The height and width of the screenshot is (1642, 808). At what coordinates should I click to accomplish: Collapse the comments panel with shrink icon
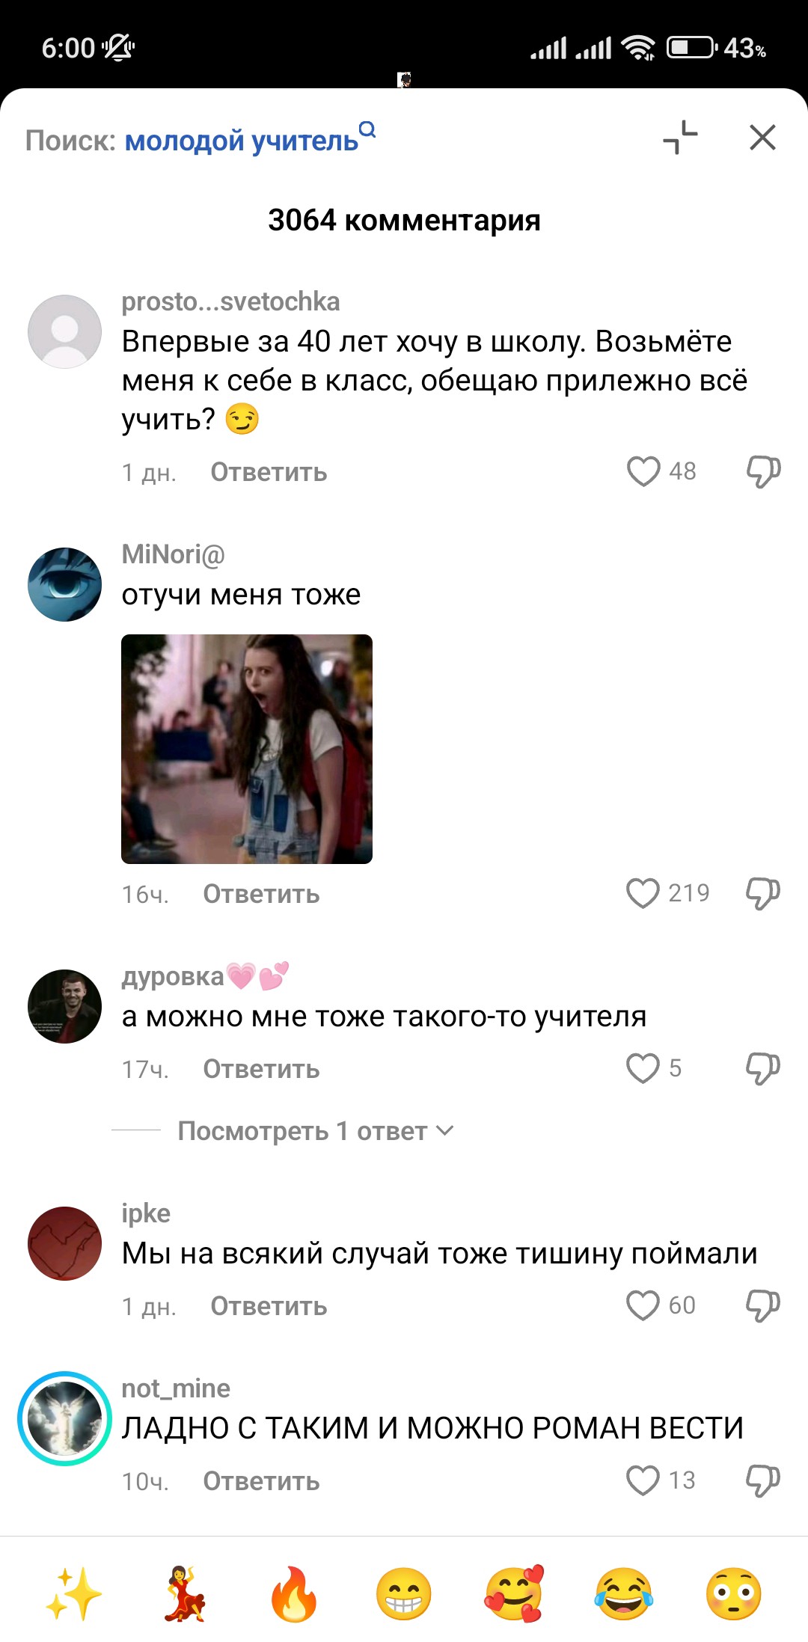(680, 138)
